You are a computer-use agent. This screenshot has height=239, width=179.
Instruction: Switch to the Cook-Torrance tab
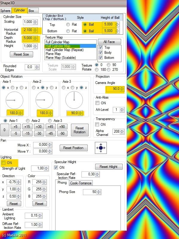(81, 183)
